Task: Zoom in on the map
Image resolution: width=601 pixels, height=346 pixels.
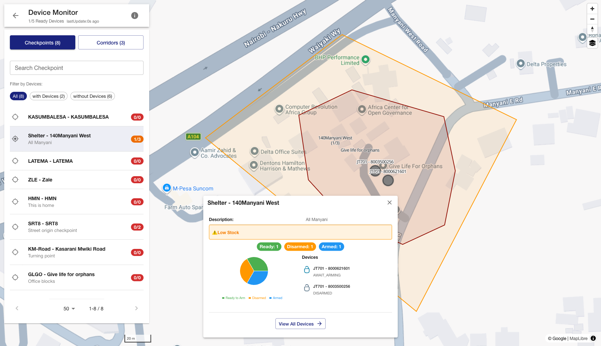Action: [592, 9]
